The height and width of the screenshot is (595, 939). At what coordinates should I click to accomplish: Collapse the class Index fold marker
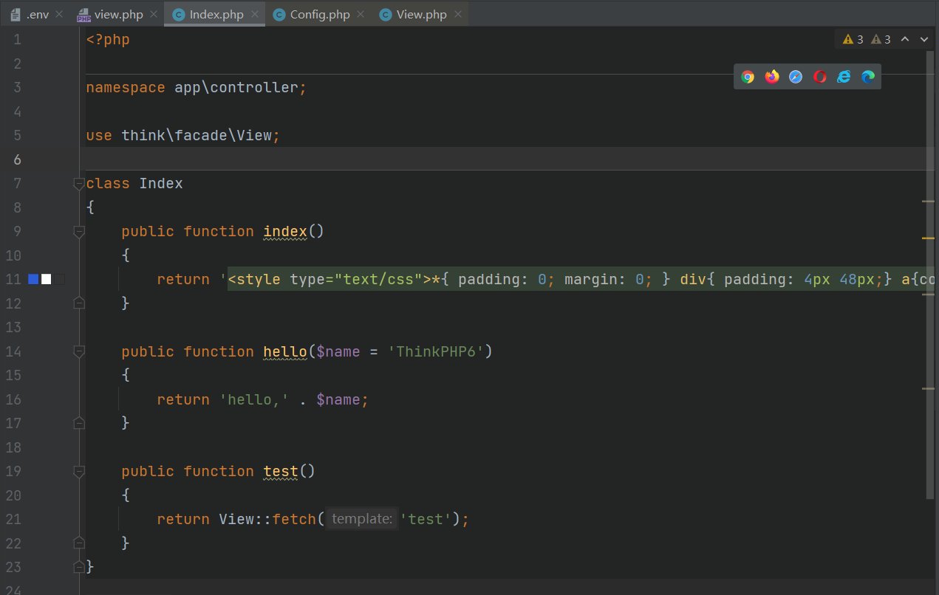click(79, 183)
